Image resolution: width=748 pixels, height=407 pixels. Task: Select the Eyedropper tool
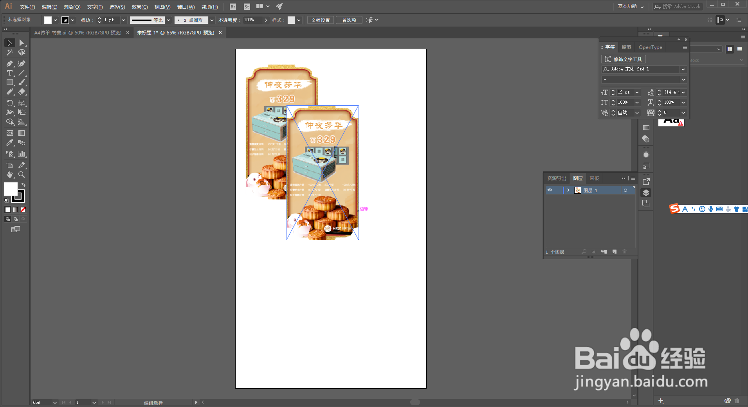10,143
